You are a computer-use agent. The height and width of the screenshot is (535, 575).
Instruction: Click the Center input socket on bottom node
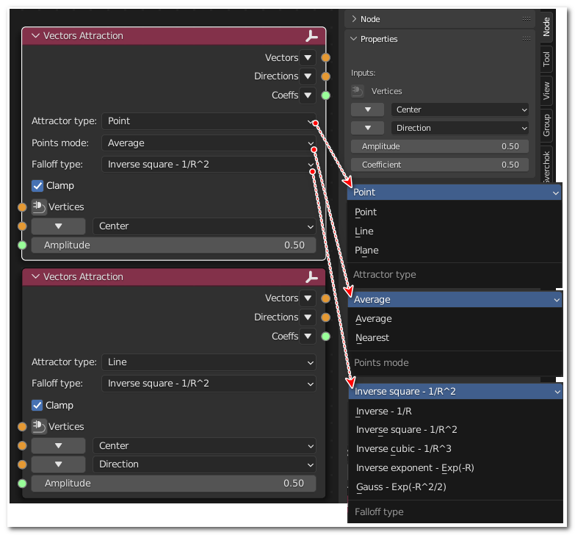[x=22, y=445]
